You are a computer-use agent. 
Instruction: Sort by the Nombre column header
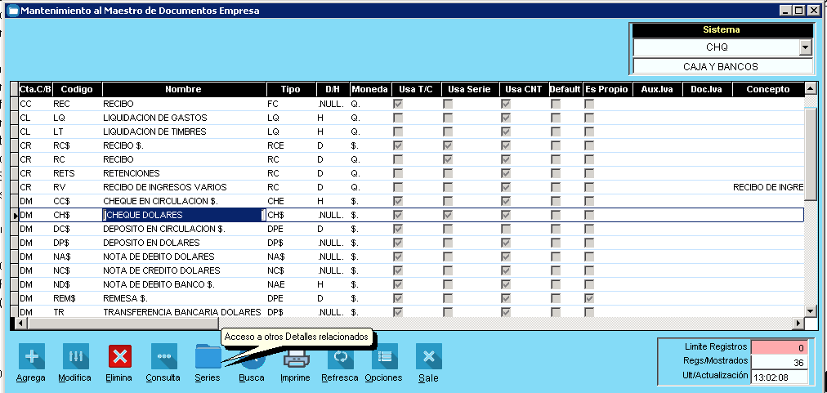click(183, 89)
